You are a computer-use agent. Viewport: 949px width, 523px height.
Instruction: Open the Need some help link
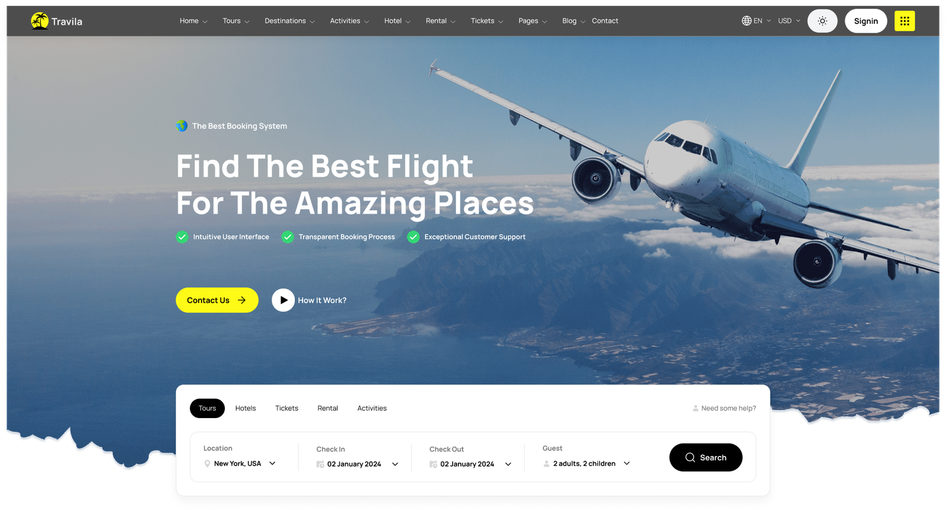(724, 408)
